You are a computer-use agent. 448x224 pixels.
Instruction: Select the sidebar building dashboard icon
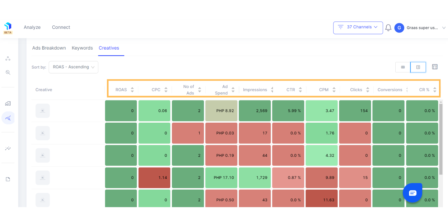[8, 104]
